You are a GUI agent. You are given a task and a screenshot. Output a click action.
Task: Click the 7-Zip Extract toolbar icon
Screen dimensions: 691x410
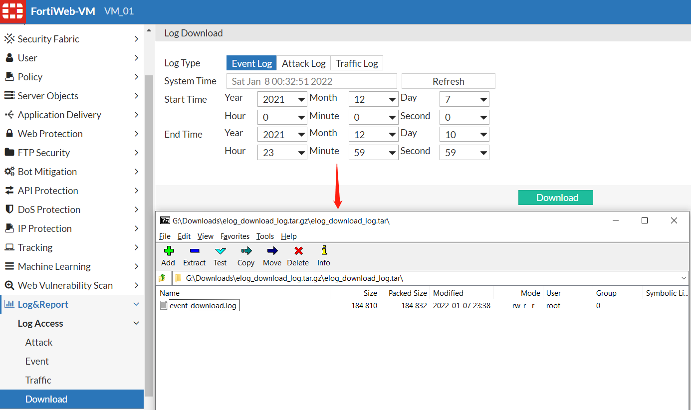point(195,251)
